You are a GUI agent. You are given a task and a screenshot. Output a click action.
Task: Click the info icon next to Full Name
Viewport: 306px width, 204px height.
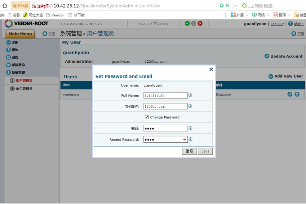pos(190,95)
